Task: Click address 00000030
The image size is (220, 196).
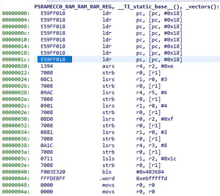Action: (x=16, y=119)
